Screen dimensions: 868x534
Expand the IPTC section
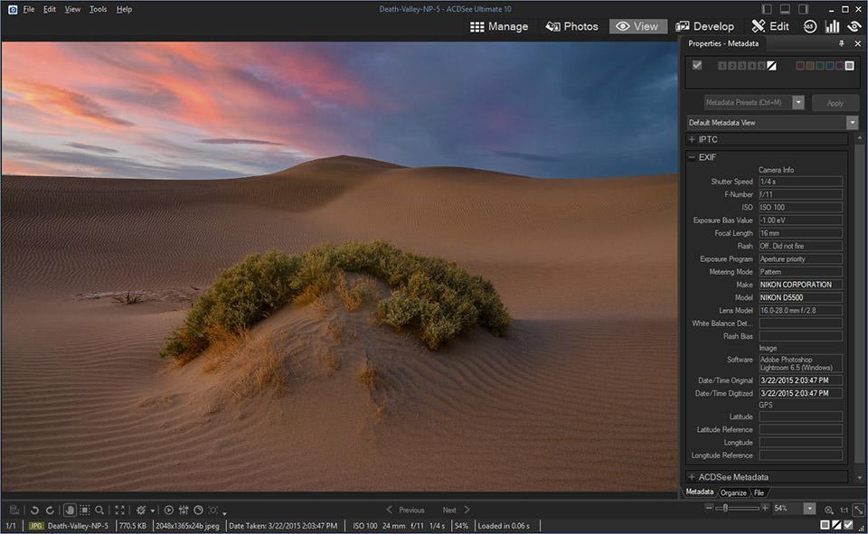pyautogui.click(x=692, y=139)
